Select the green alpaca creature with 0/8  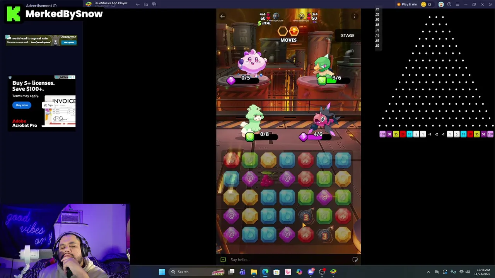tap(253, 119)
